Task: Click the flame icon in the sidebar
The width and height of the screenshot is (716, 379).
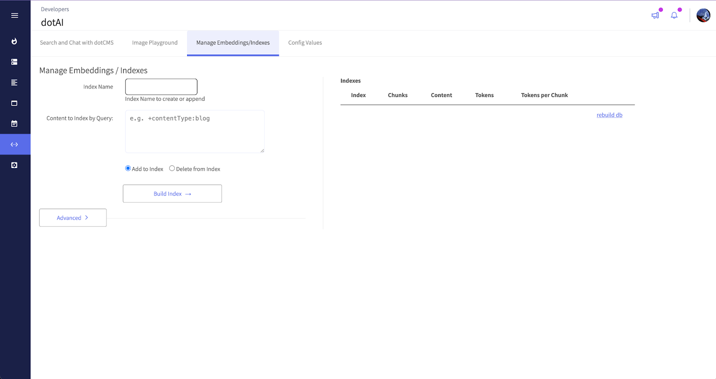Action: (x=14, y=41)
